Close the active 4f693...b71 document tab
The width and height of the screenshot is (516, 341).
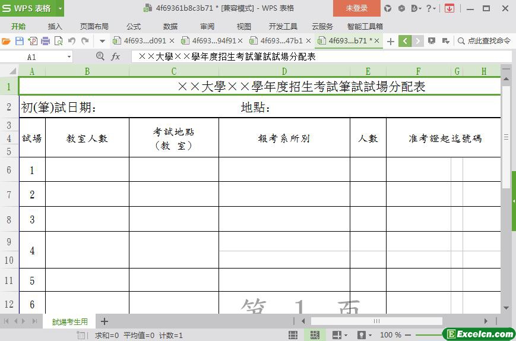(377, 41)
